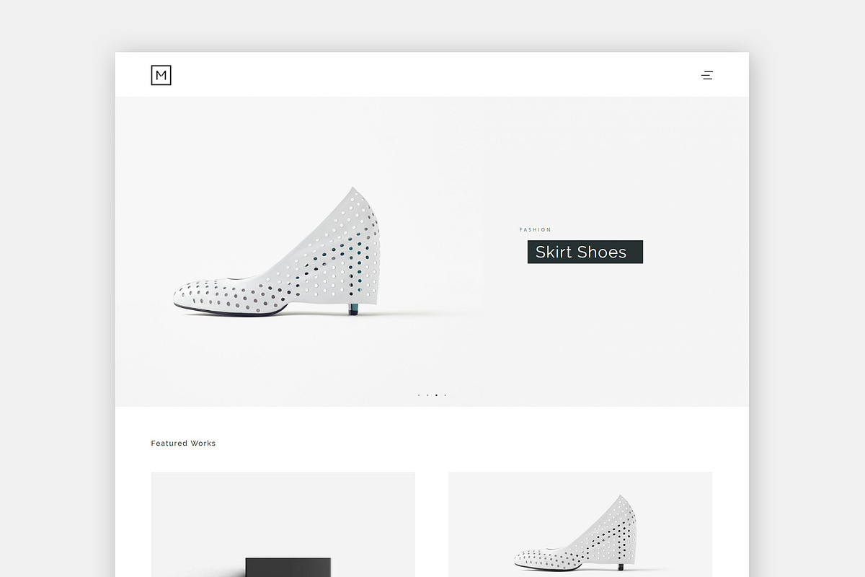
Task: Click the FASHION category label
Action: click(x=536, y=230)
